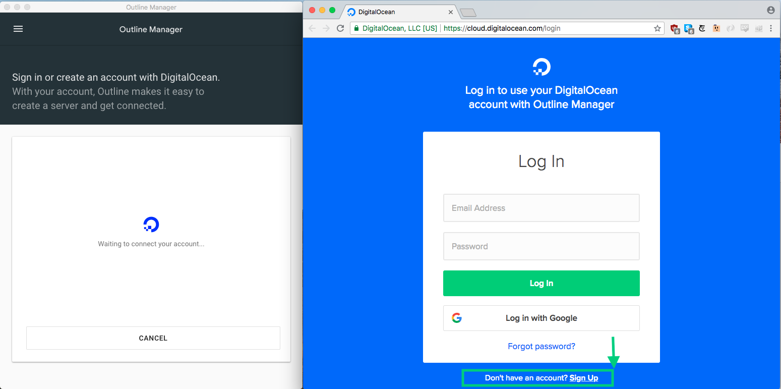781x389 pixels.
Task: Close the DigitalOcean tab
Action: coord(450,12)
